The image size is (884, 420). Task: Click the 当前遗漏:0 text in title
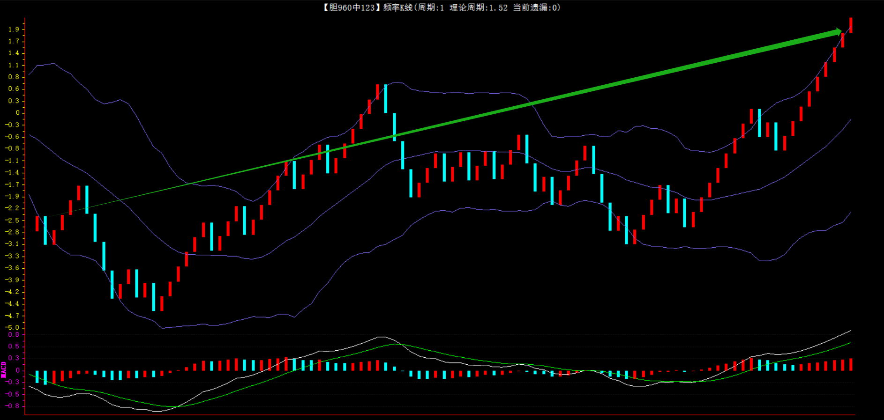pyautogui.click(x=535, y=7)
